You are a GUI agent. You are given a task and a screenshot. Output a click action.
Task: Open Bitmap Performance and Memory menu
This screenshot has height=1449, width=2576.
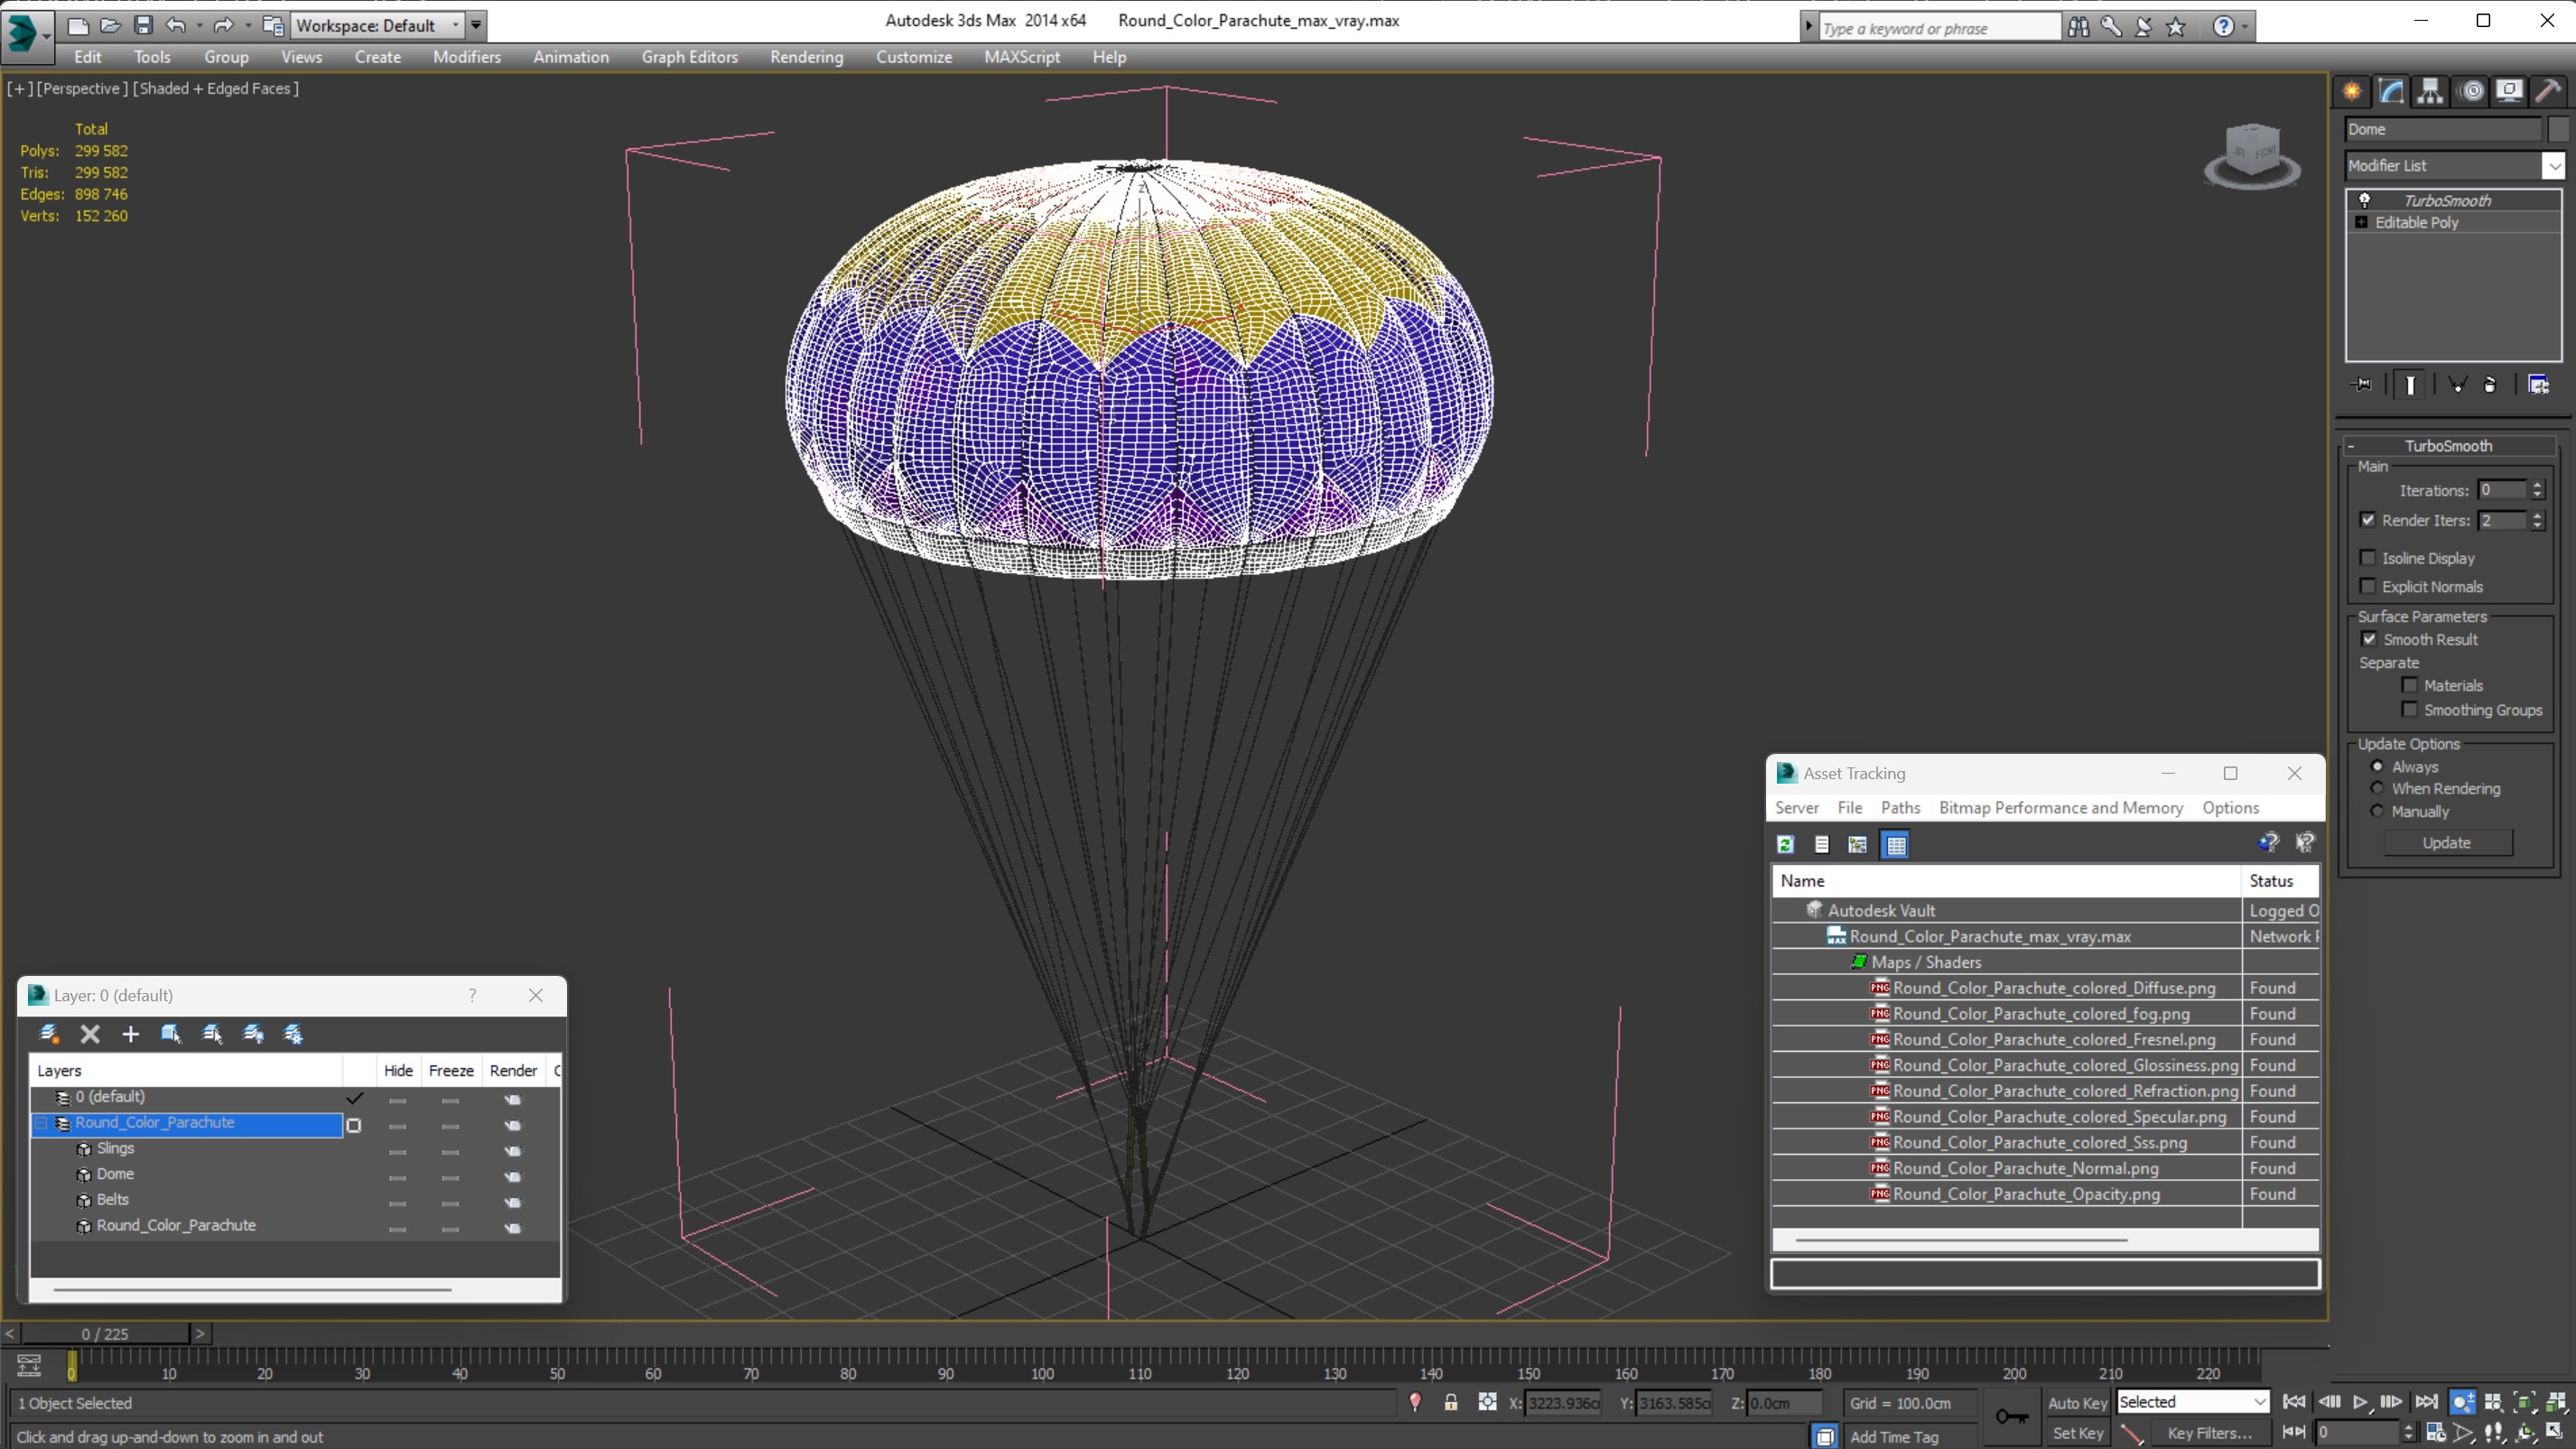point(2060,808)
